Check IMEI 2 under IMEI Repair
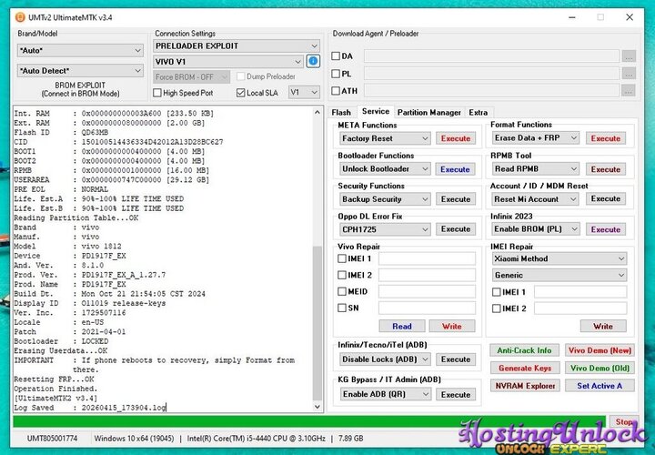The height and width of the screenshot is (455, 655). click(497, 308)
